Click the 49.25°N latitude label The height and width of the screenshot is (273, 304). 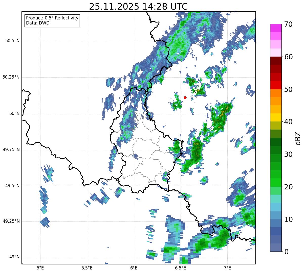click(11, 221)
